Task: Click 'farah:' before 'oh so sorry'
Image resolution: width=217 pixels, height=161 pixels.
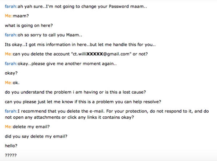Action: [x=11, y=35]
